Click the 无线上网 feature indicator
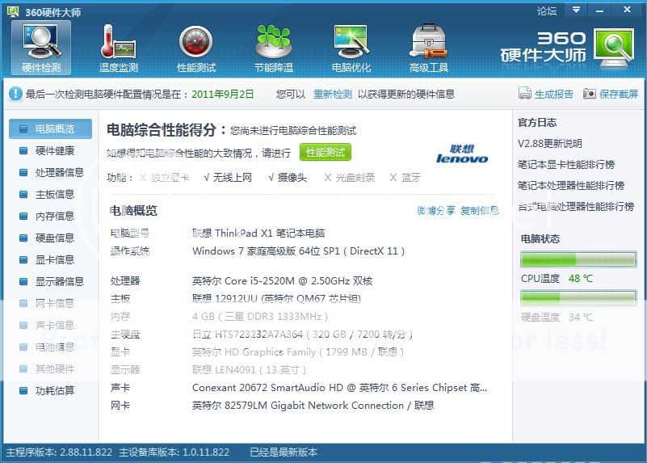Image resolution: width=647 pixels, height=463 pixels. click(228, 178)
